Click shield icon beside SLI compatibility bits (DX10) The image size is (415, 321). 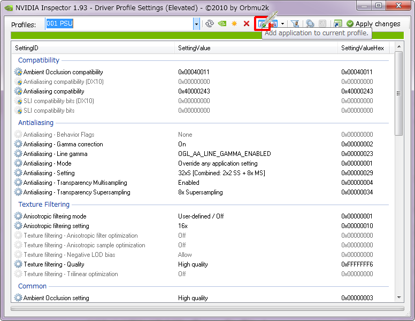click(x=18, y=101)
